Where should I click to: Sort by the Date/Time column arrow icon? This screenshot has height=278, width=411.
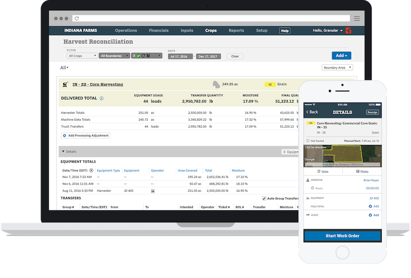[91, 171]
